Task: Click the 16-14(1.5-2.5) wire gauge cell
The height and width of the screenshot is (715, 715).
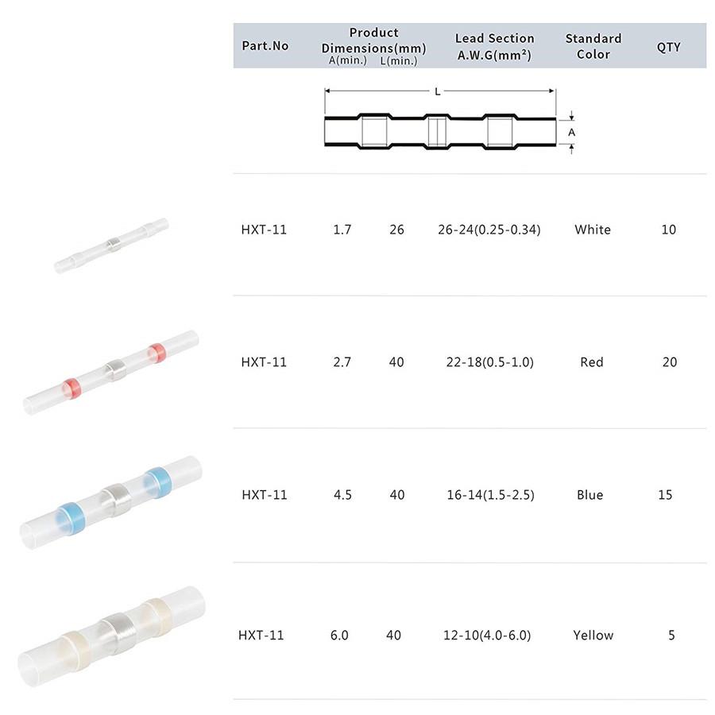Action: point(490,495)
